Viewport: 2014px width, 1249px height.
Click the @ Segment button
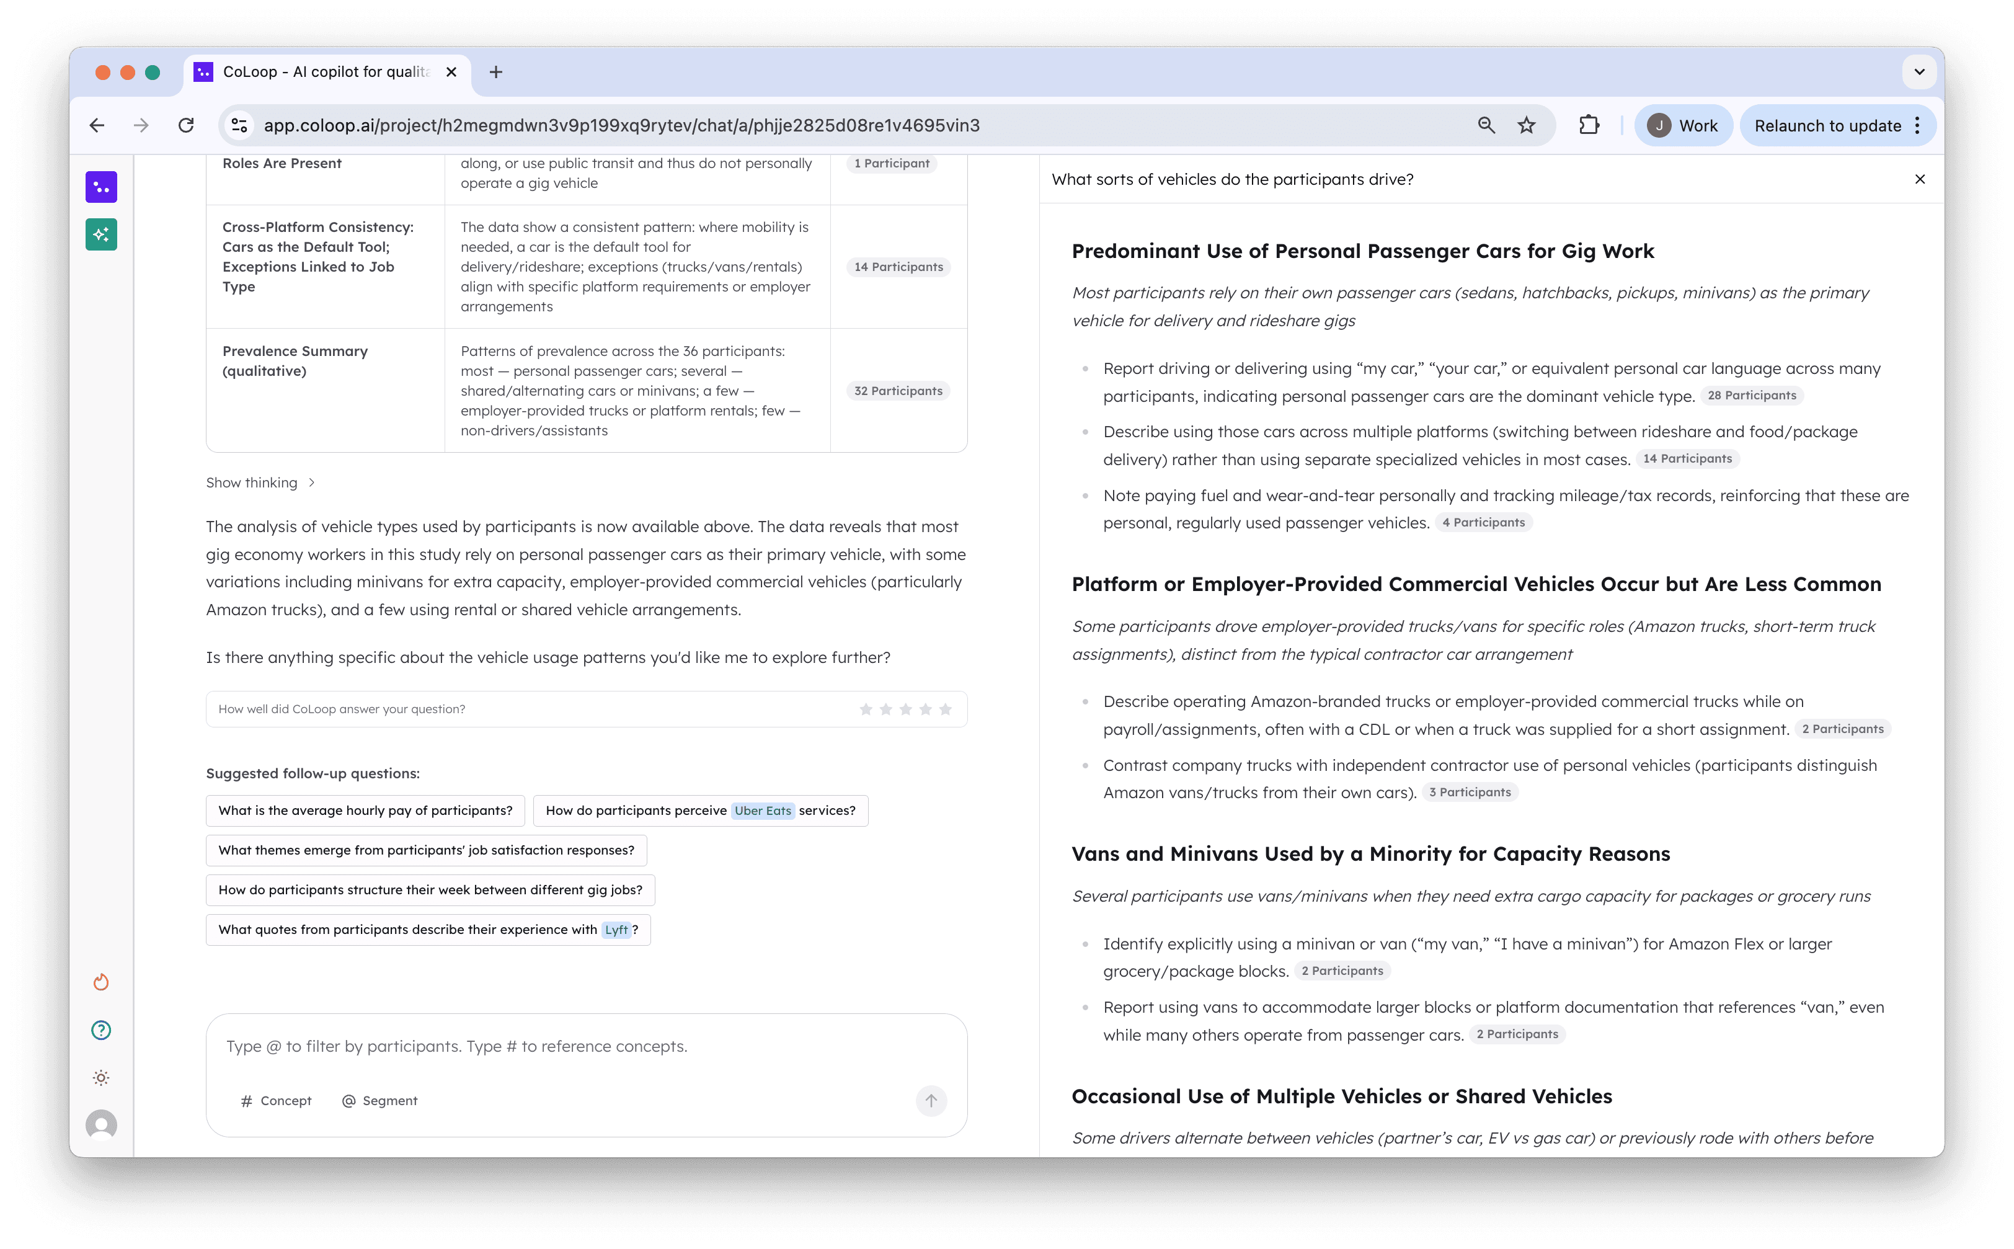(380, 1101)
